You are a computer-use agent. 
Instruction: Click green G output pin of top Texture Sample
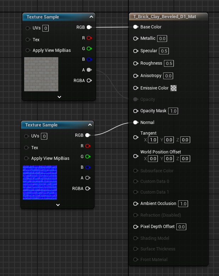coord(89,49)
